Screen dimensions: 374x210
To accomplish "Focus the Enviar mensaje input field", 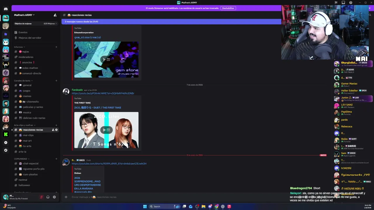I will point(175,197).
